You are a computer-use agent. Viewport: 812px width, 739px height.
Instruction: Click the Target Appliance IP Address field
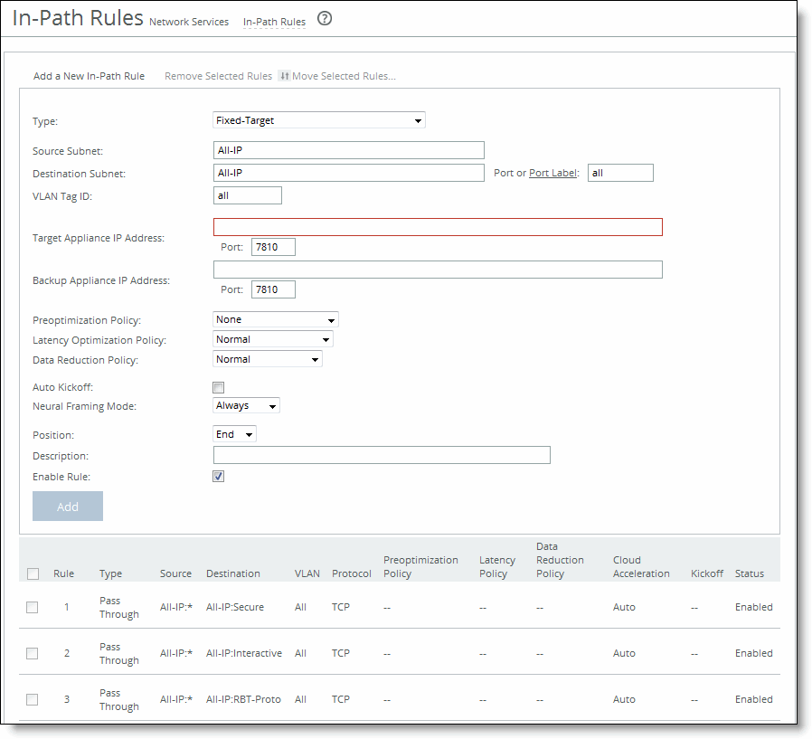(438, 227)
